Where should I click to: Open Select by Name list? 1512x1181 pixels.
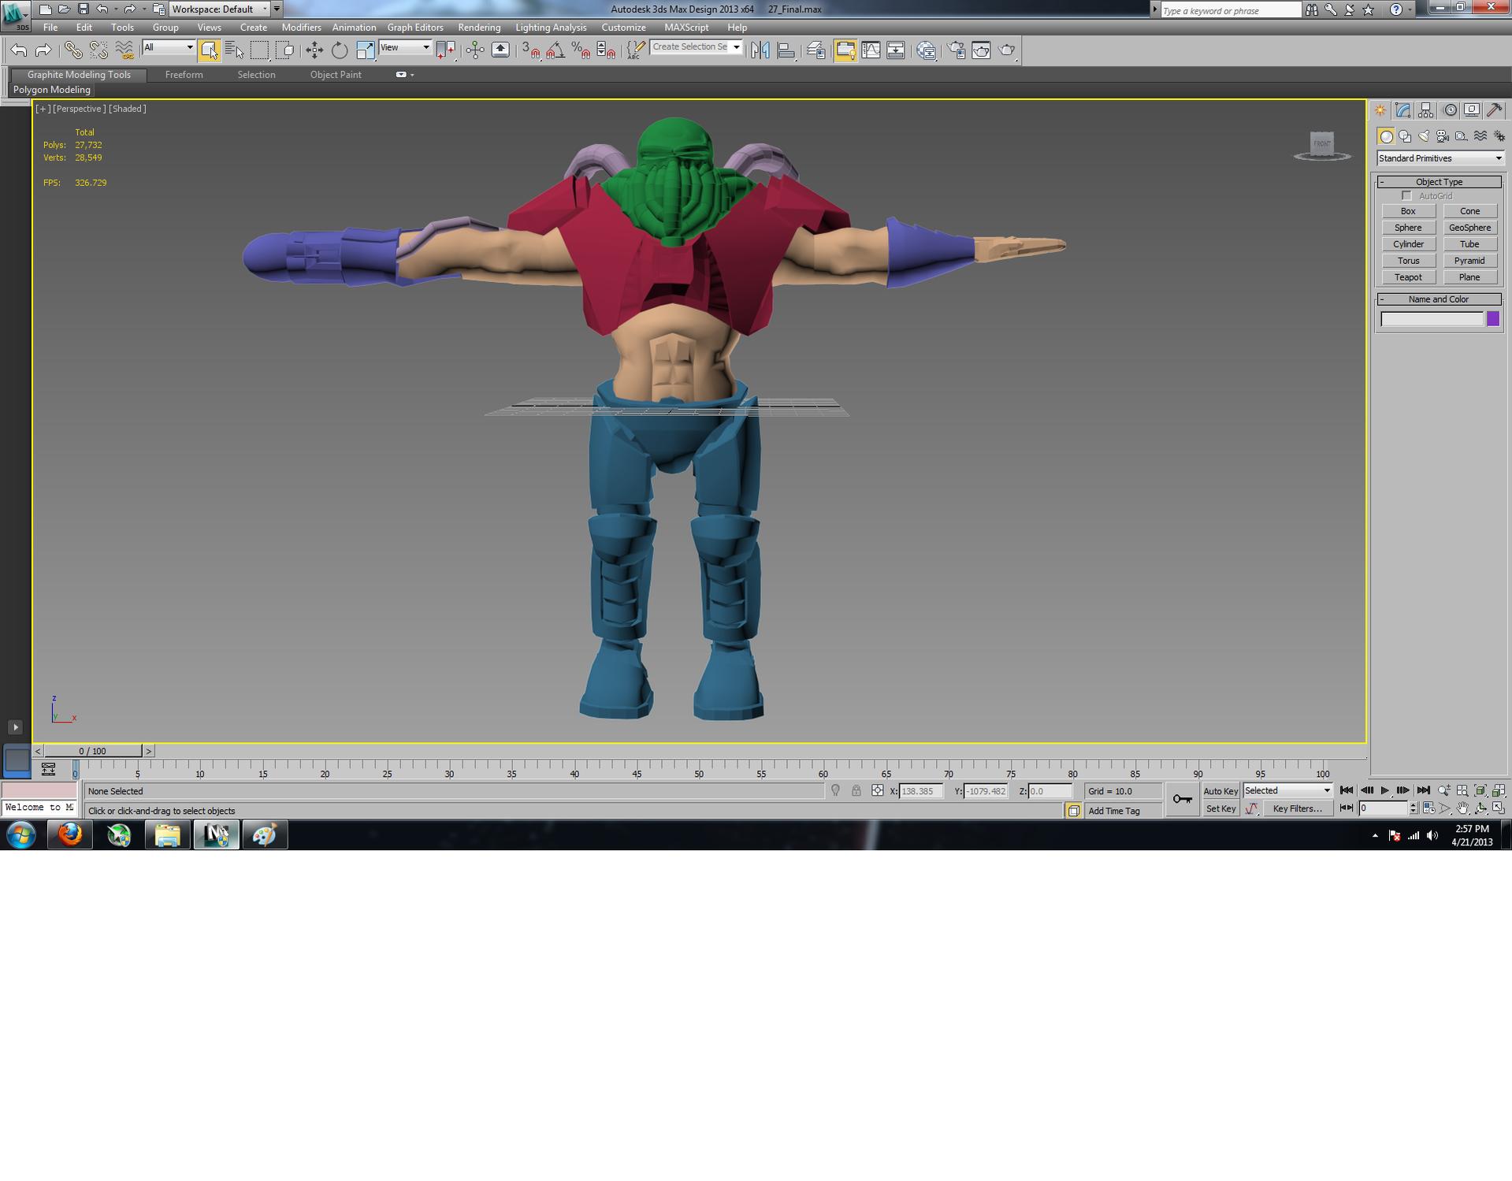click(234, 50)
